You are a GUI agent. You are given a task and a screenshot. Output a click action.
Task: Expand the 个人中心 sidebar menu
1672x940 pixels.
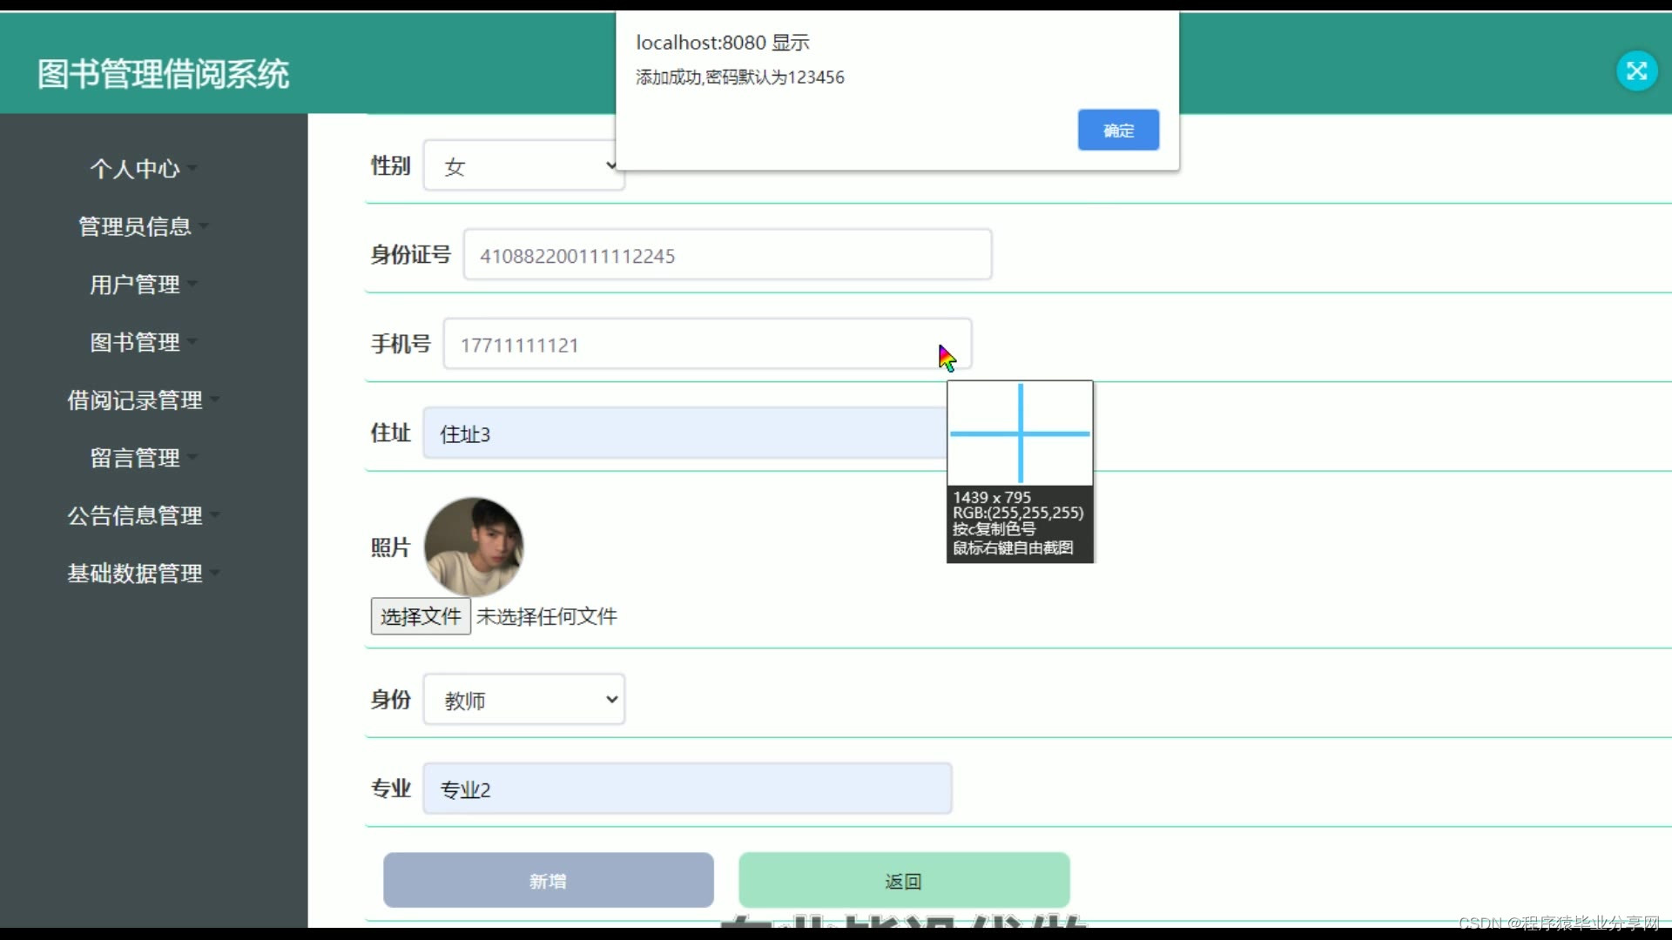[135, 168]
